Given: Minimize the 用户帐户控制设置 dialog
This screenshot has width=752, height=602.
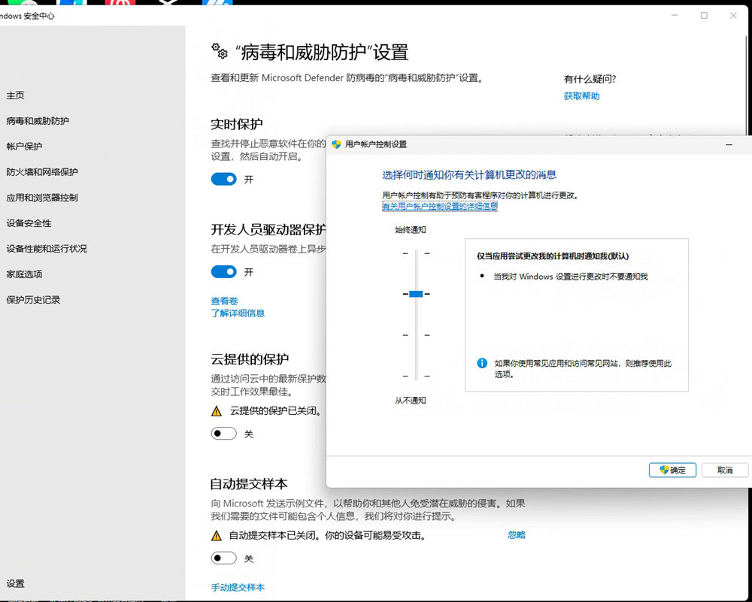Looking at the screenshot, I should point(729,144).
